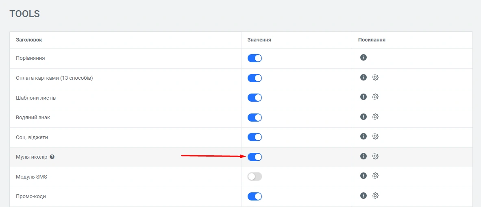Open Промо-коди settings gear

(x=375, y=196)
